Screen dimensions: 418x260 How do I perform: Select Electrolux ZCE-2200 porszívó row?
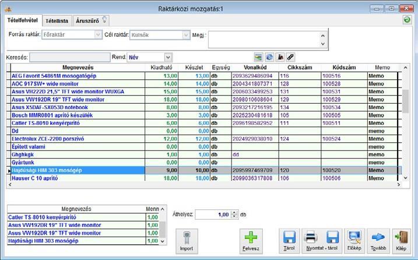tap(204, 139)
